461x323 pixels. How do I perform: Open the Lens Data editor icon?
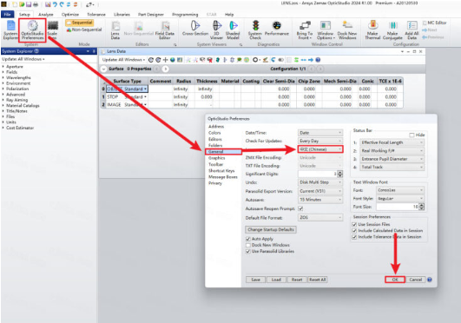click(115, 30)
